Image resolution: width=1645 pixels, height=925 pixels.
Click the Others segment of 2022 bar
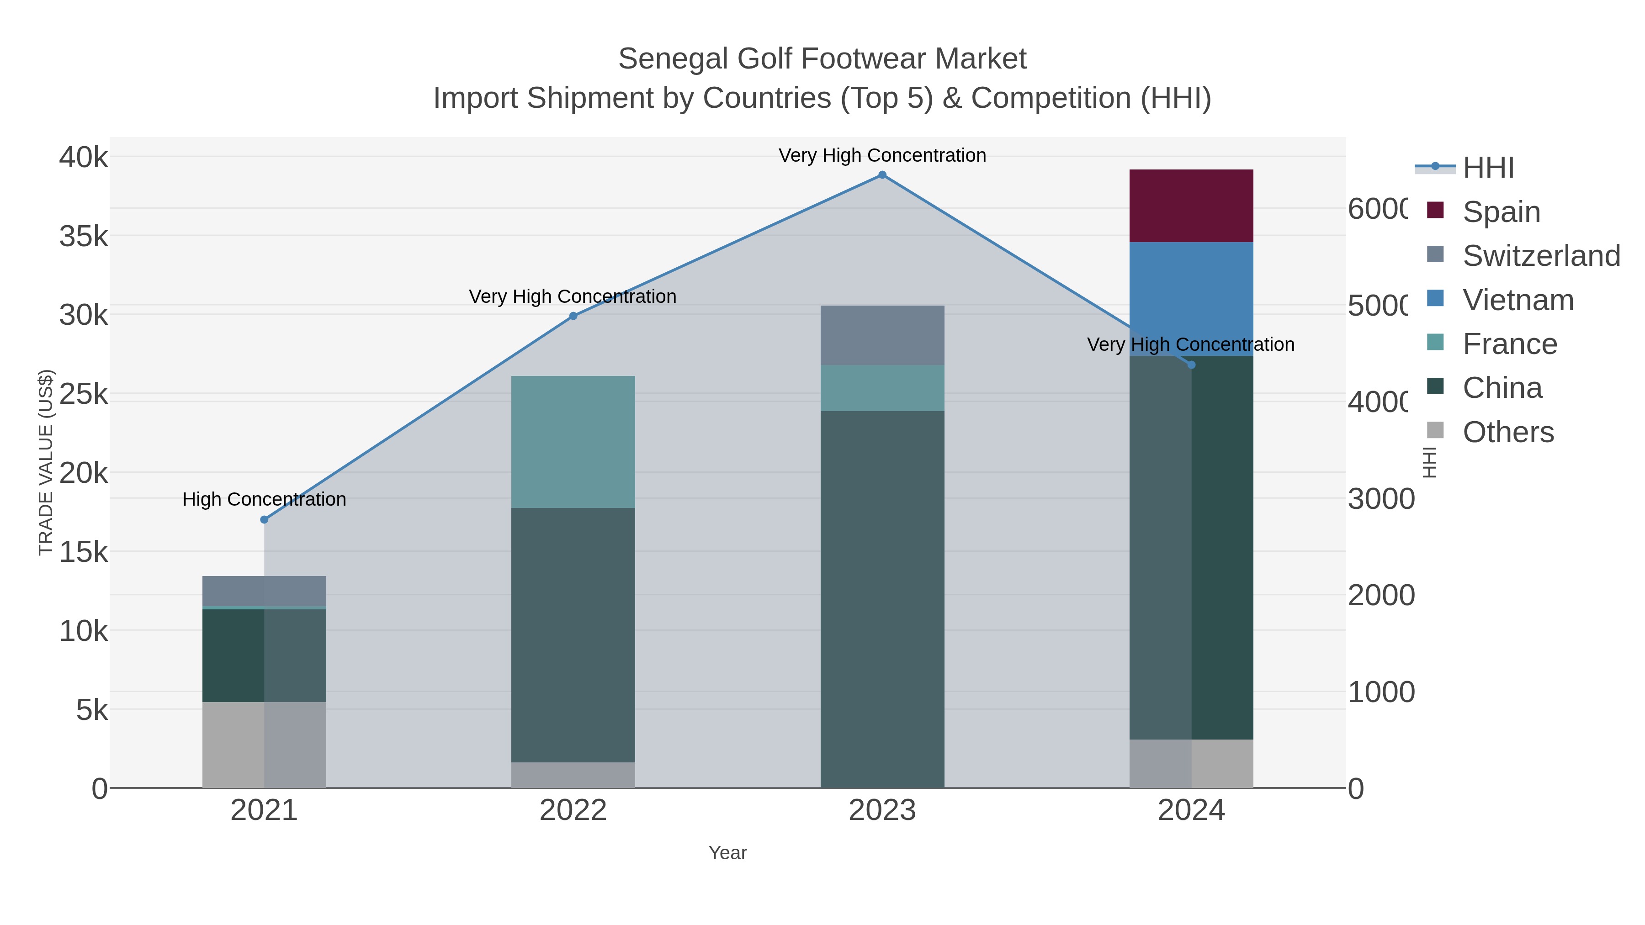tap(573, 775)
